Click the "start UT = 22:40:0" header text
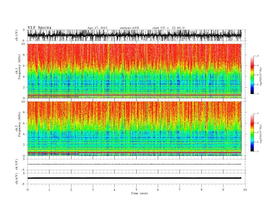 [x=168, y=28]
